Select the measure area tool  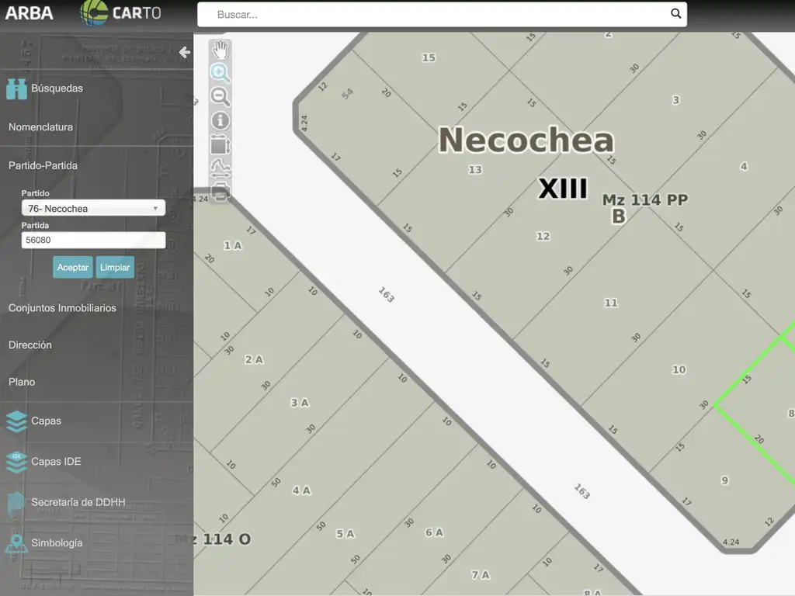220,145
